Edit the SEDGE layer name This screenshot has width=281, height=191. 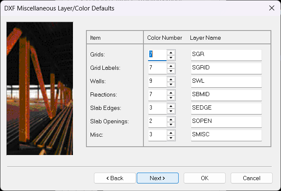point(226,108)
